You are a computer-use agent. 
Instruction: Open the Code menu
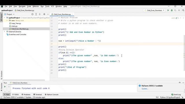pos(29,6)
